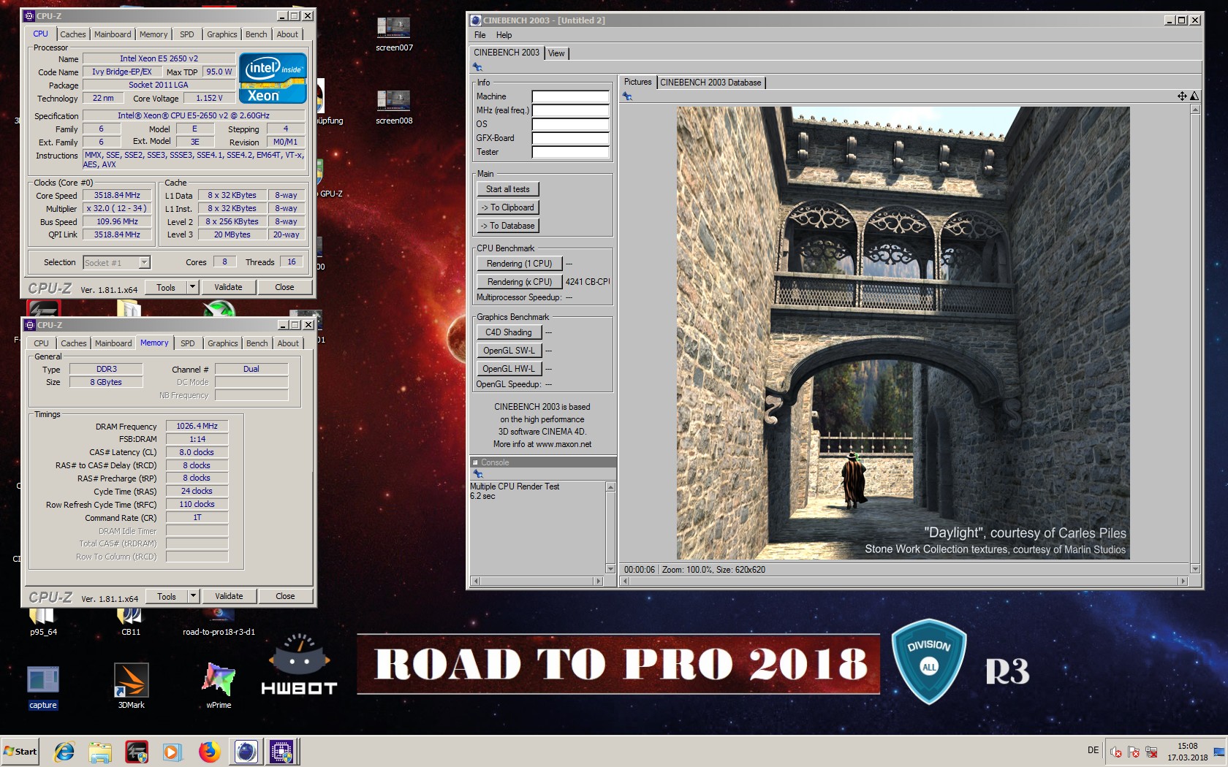
Task: Run Rendering (1 CPU) benchmark
Action: tap(520, 264)
